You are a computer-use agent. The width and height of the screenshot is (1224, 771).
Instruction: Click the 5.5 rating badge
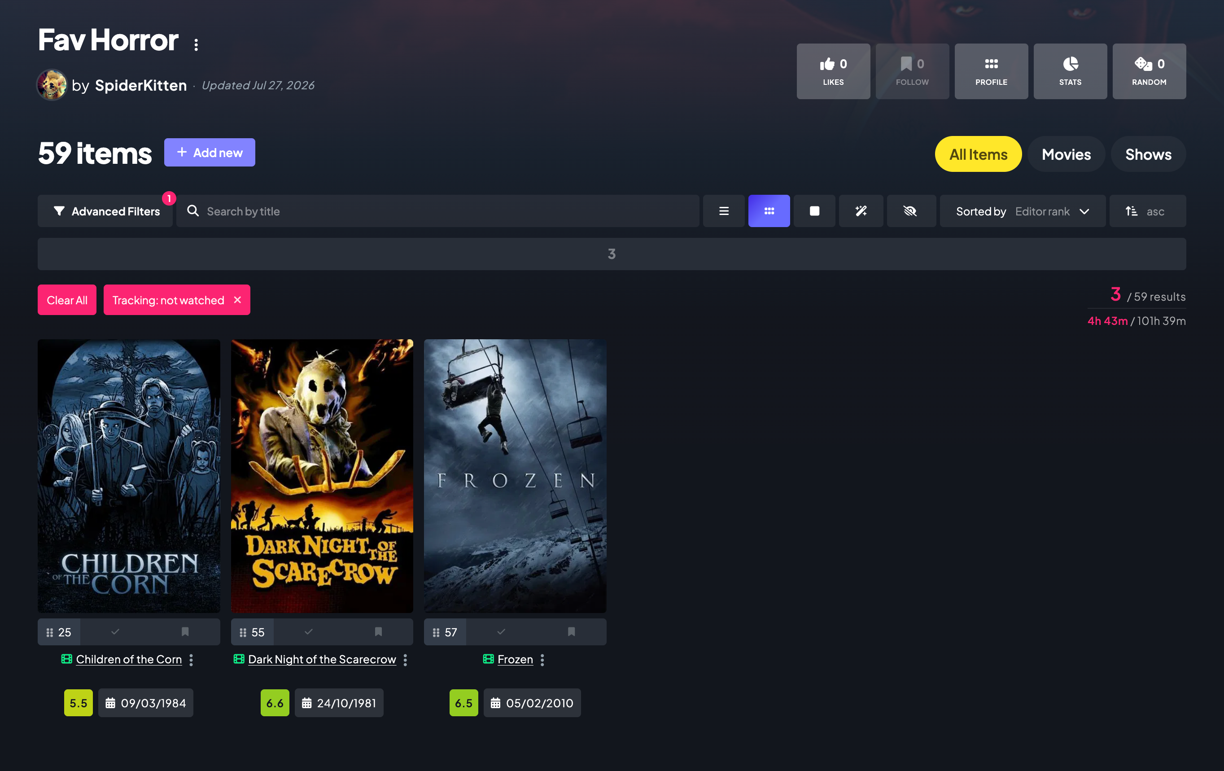(x=78, y=703)
